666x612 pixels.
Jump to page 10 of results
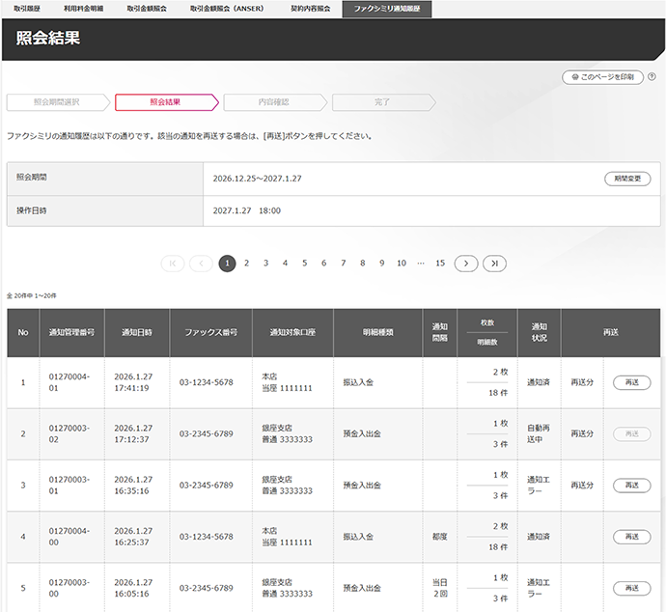[x=401, y=263]
